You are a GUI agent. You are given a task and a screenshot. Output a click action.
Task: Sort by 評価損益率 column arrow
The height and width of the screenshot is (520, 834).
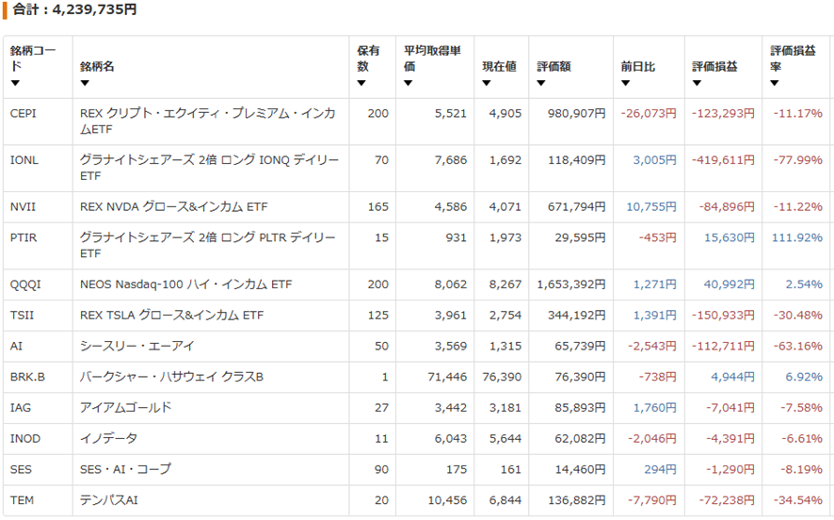775,83
